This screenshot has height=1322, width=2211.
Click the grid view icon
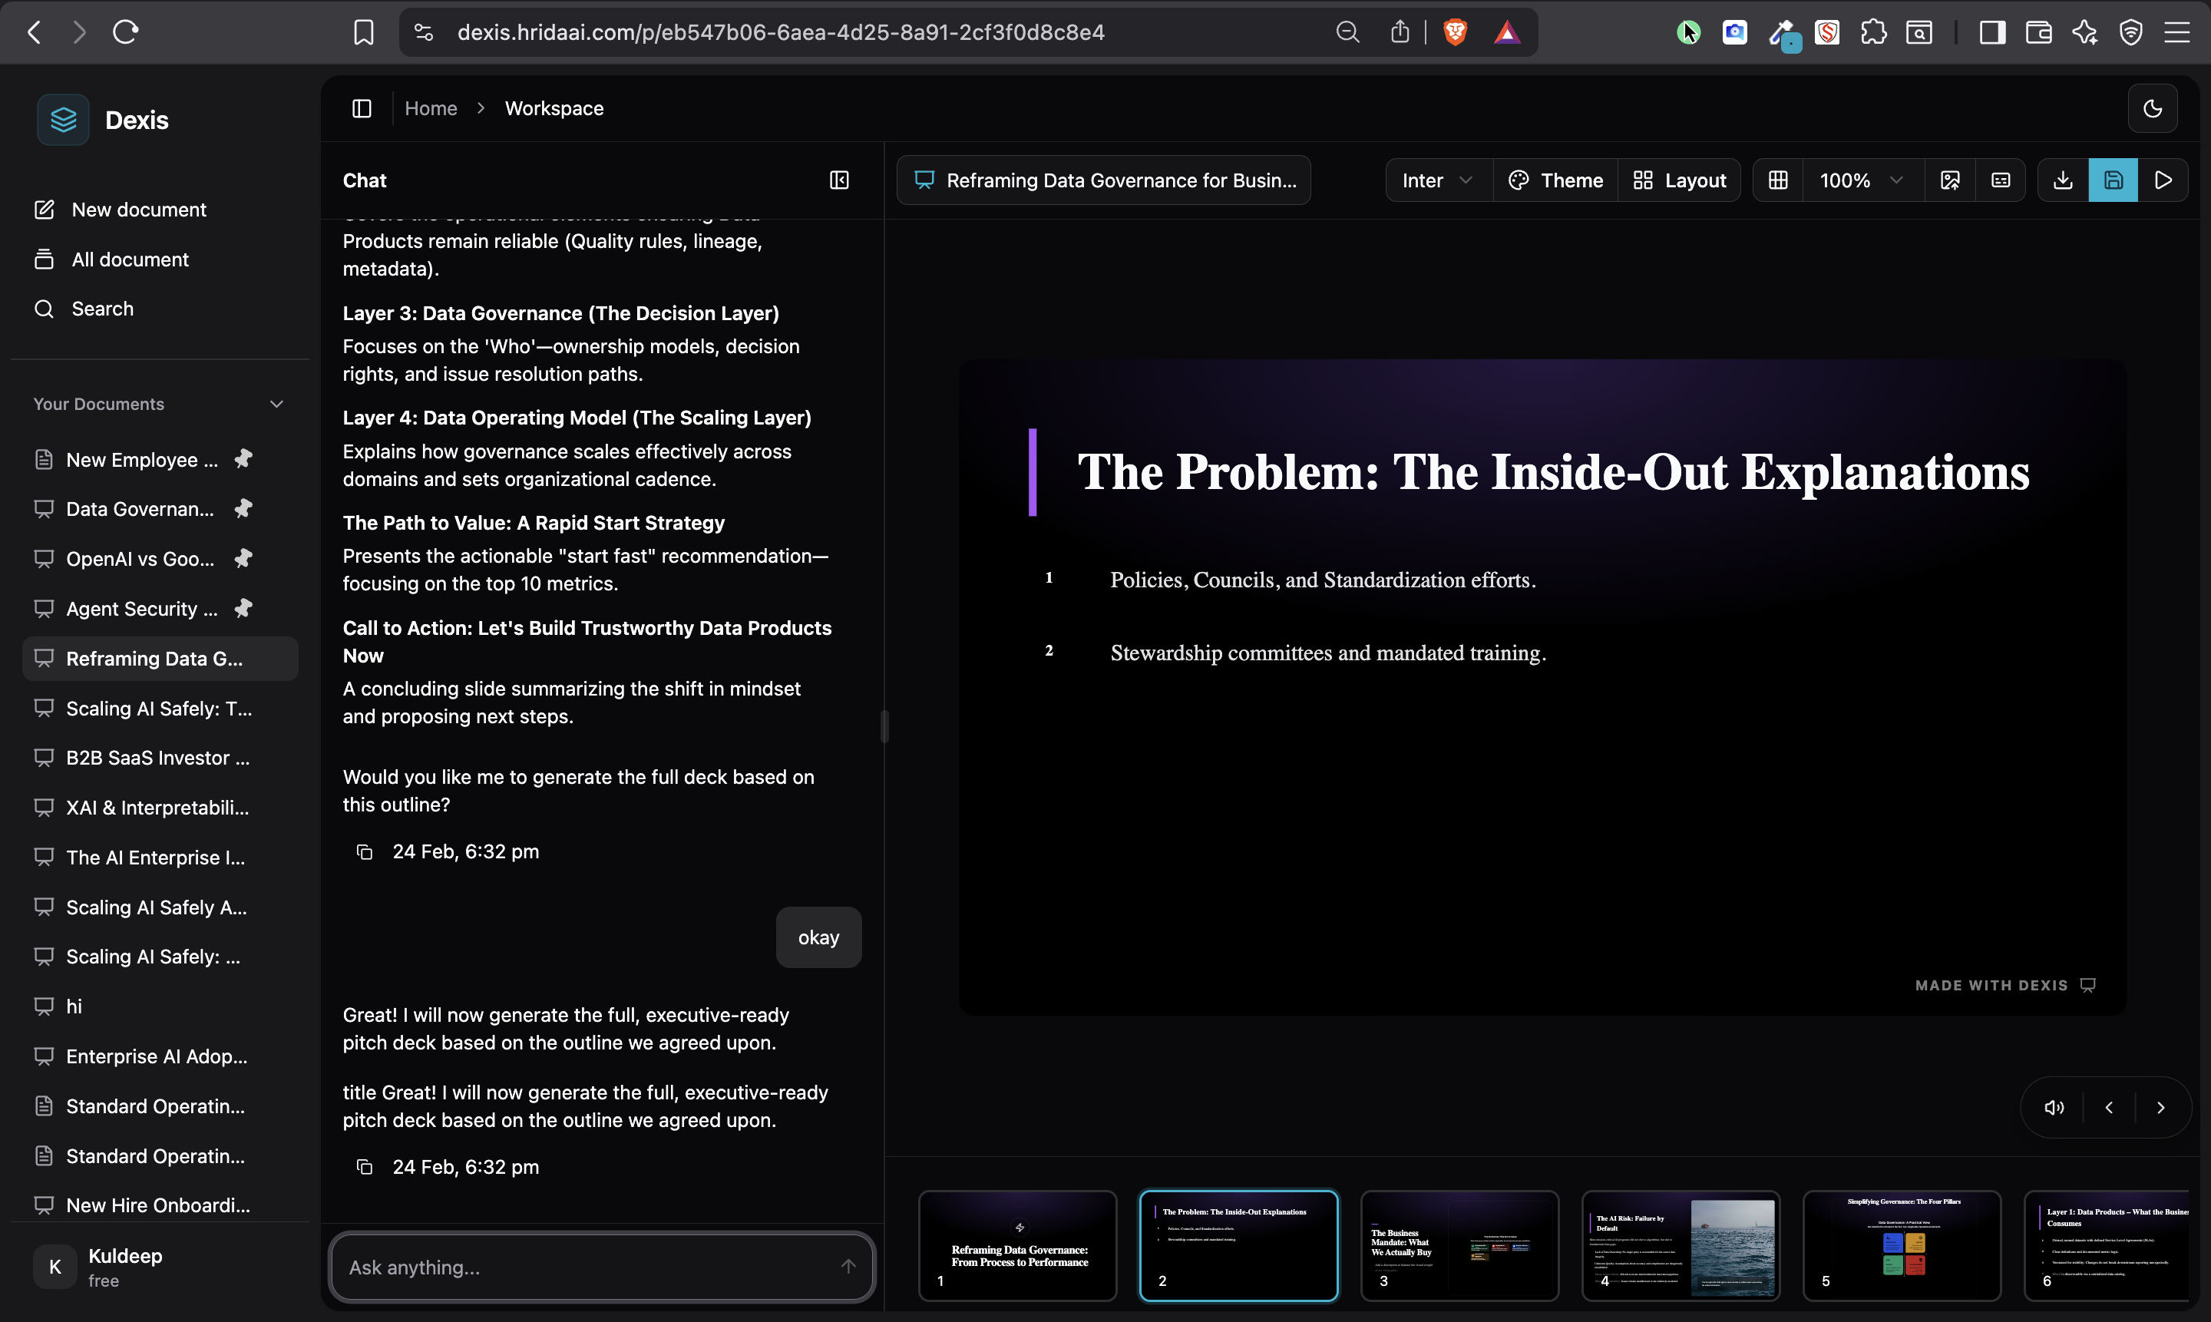tap(1778, 181)
